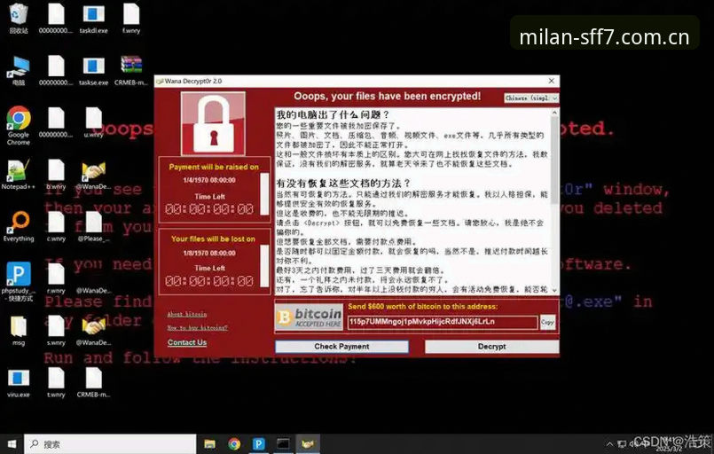Screen dimensions: 714x454
Task: Click the ransom note scrollbar down arrow
Action: pos(554,290)
